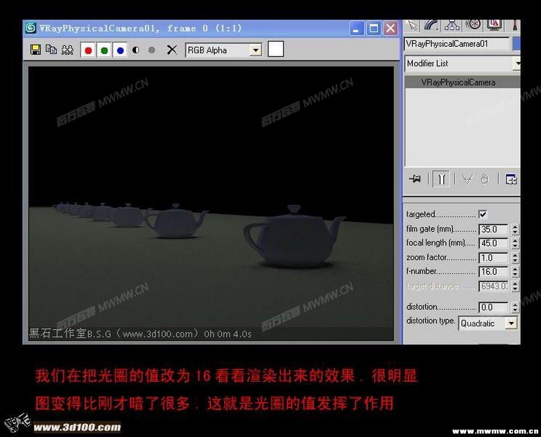This screenshot has height=437, width=541.
Task: Toggle the blue channel display
Action: point(120,51)
